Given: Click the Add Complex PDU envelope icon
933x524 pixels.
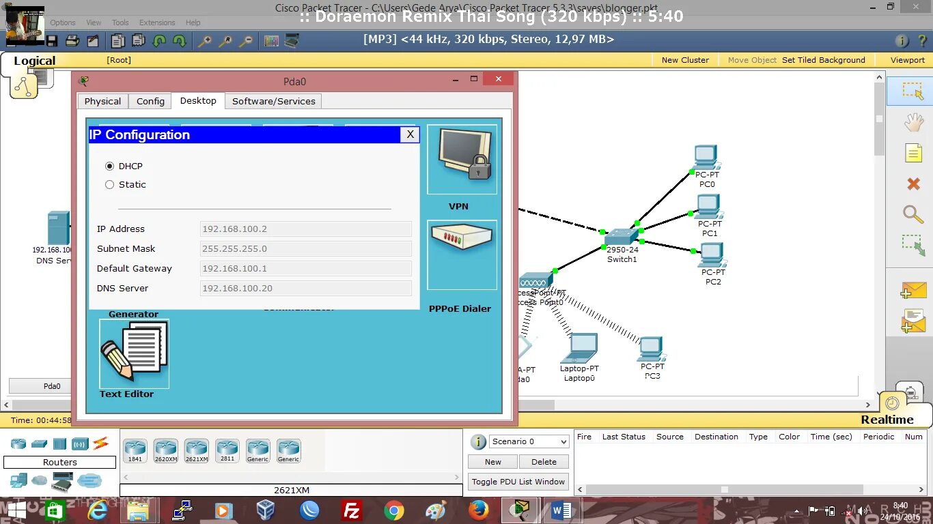Looking at the screenshot, I should click(x=913, y=321).
